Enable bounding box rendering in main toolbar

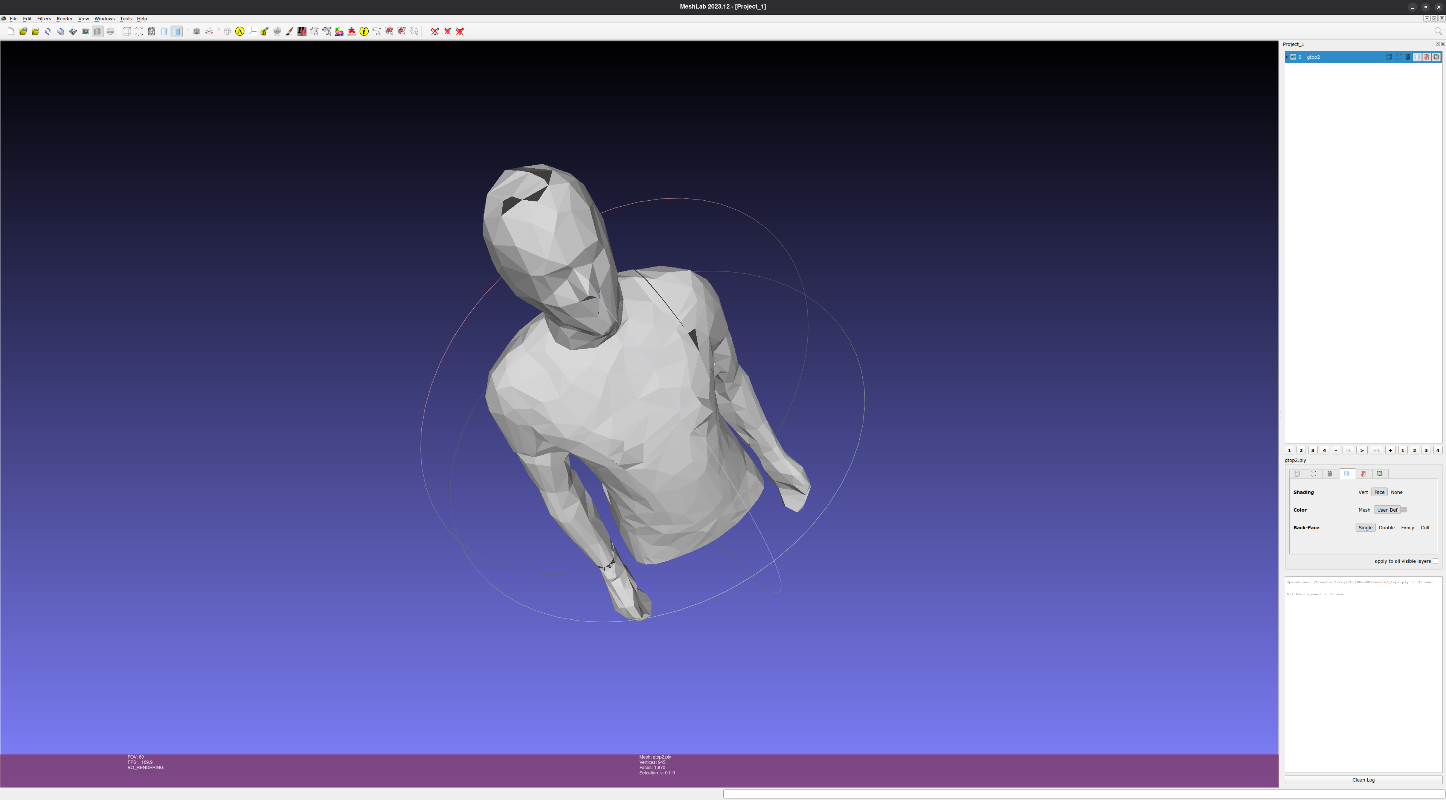tap(127, 31)
